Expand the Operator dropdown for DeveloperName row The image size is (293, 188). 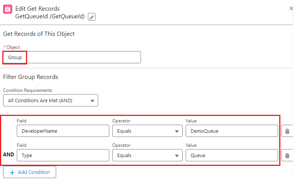[147, 131]
